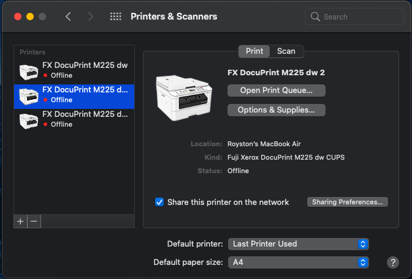
Task: Open the Default printer dropdown
Action: coord(298,244)
